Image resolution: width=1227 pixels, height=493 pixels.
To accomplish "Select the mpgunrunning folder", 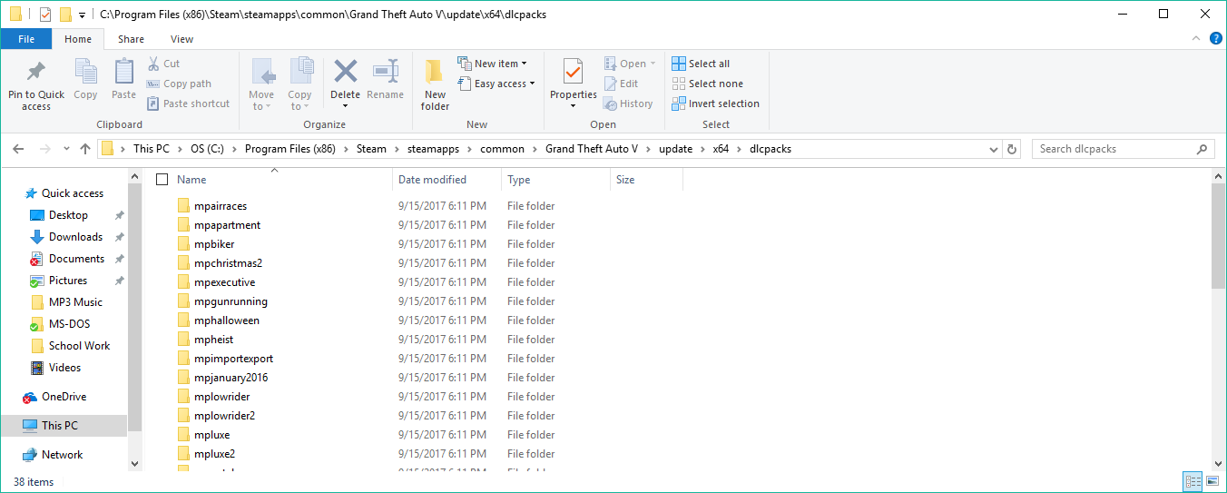I will [x=231, y=301].
